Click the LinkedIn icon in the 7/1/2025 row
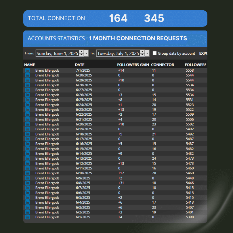 click(28, 70)
